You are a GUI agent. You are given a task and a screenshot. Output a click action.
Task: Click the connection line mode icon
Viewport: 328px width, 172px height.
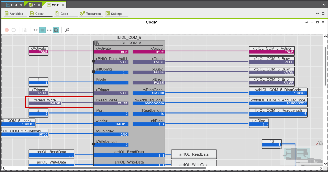coord(49,30)
